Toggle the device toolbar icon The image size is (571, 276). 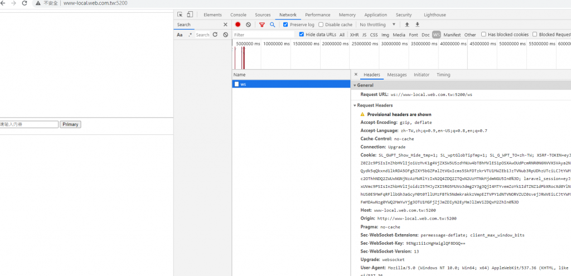pos(190,14)
